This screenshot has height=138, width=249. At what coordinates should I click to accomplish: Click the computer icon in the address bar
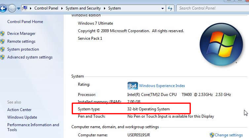25,8
